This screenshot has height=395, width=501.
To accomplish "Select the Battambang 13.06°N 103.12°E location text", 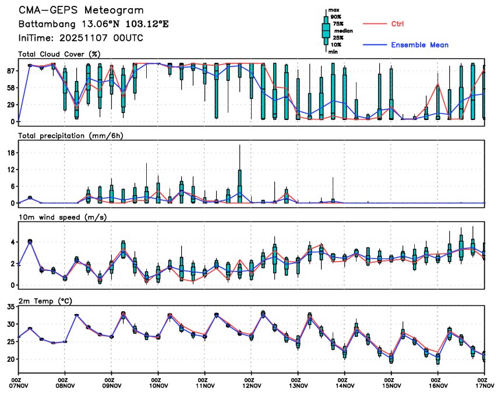I will point(93,24).
